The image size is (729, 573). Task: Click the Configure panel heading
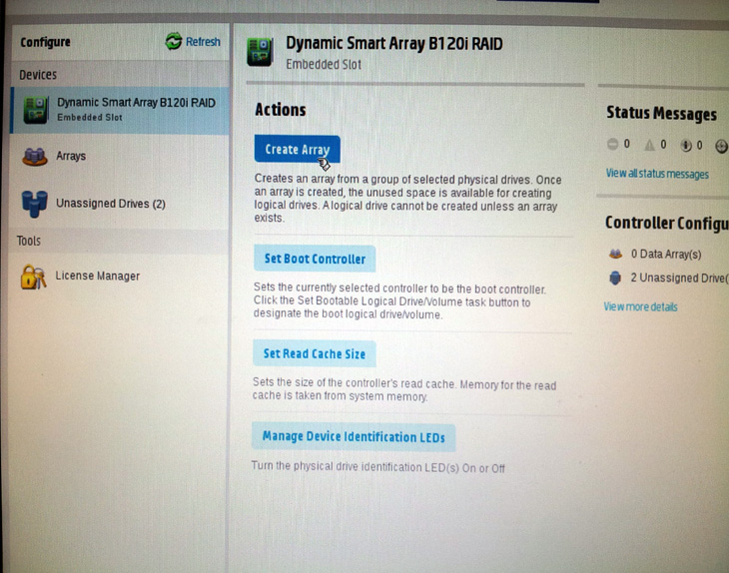click(45, 42)
